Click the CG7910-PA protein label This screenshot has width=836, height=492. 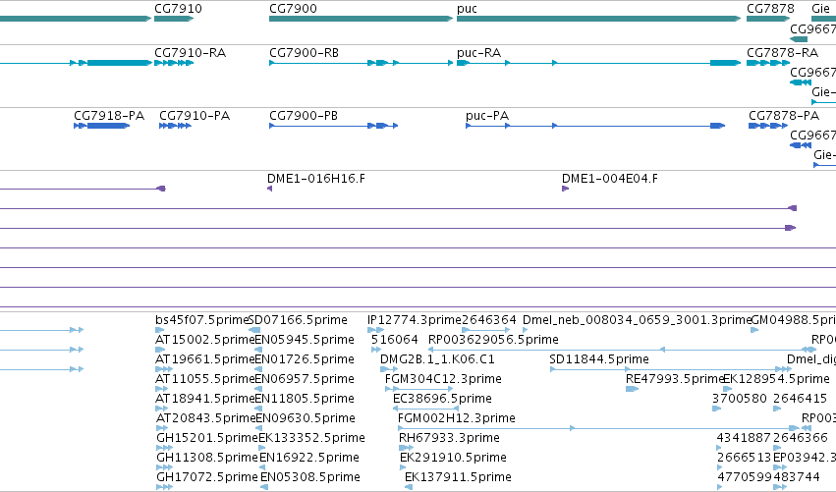[x=195, y=116]
